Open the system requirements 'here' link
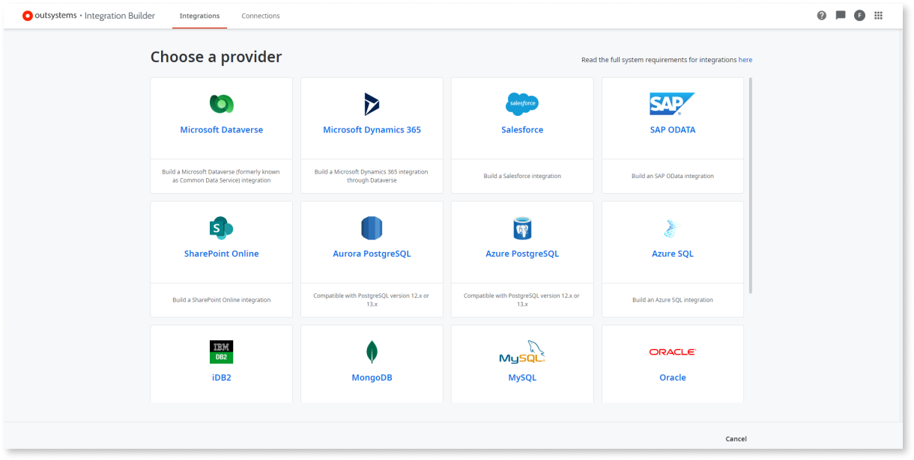The width and height of the screenshot is (914, 460). coord(745,59)
